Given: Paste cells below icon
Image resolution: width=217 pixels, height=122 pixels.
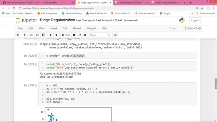Looking at the screenshot, I should (43, 35).
